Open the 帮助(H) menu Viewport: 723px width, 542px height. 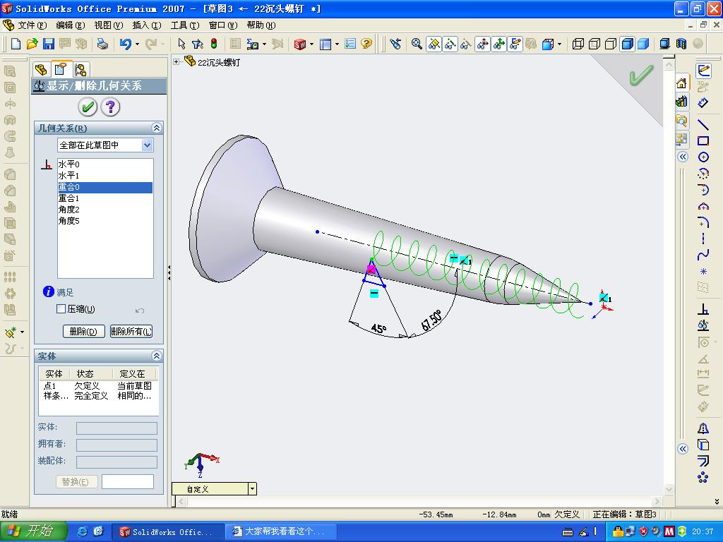[261, 25]
